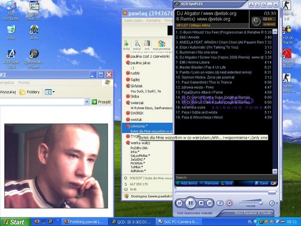Select track '2. 666 / Amokk'
Viewport: 301px width, 226px height.
pyautogui.click(x=223, y=37)
